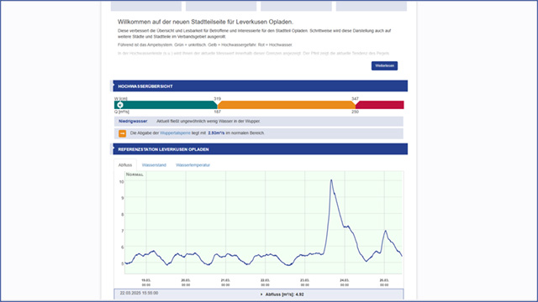Click the 347 threshold value above the gauge
This screenshot has width=538, height=302.
(x=355, y=99)
